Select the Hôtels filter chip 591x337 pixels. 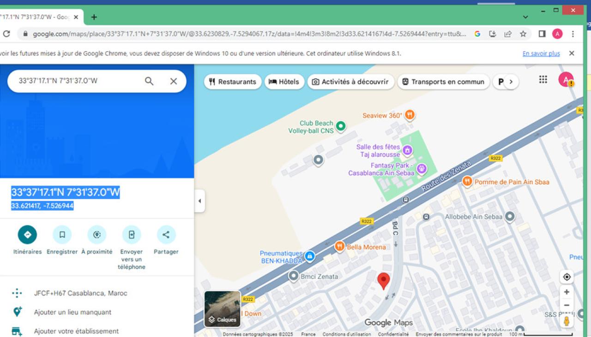pos(284,82)
